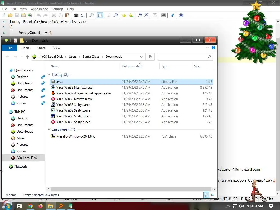Select Virus.Win32.AngryIframeClipper.a.exe file
This screenshot has width=280, height=210.
point(132,93)
